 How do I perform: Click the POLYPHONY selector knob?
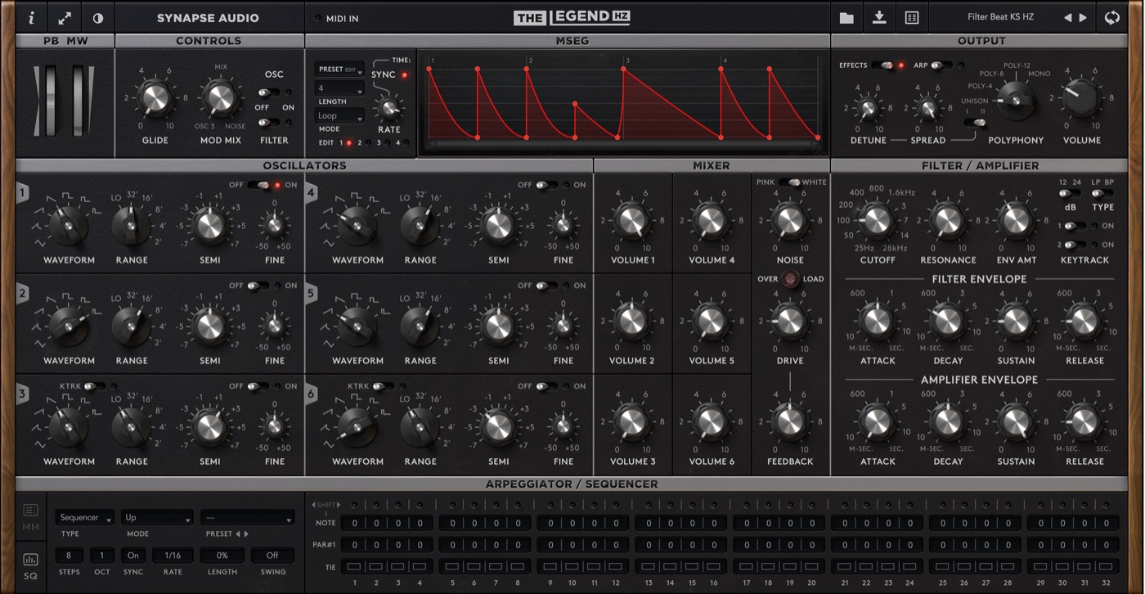point(1016,100)
